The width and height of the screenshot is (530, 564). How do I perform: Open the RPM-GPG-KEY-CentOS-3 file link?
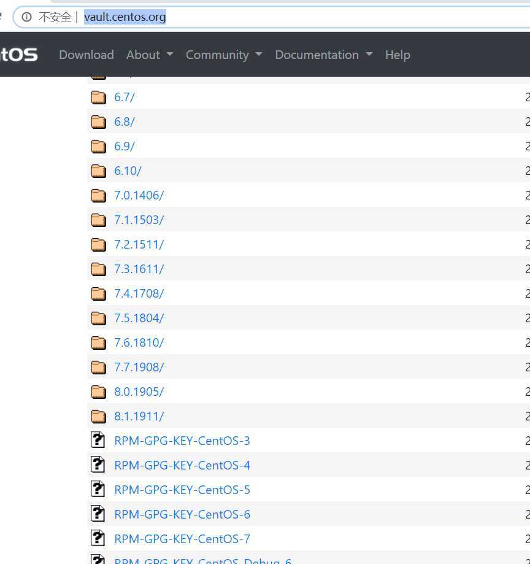point(182,441)
